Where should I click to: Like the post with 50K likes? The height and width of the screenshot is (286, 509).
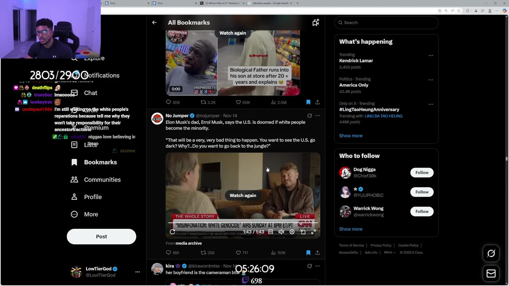pyautogui.click(x=243, y=102)
